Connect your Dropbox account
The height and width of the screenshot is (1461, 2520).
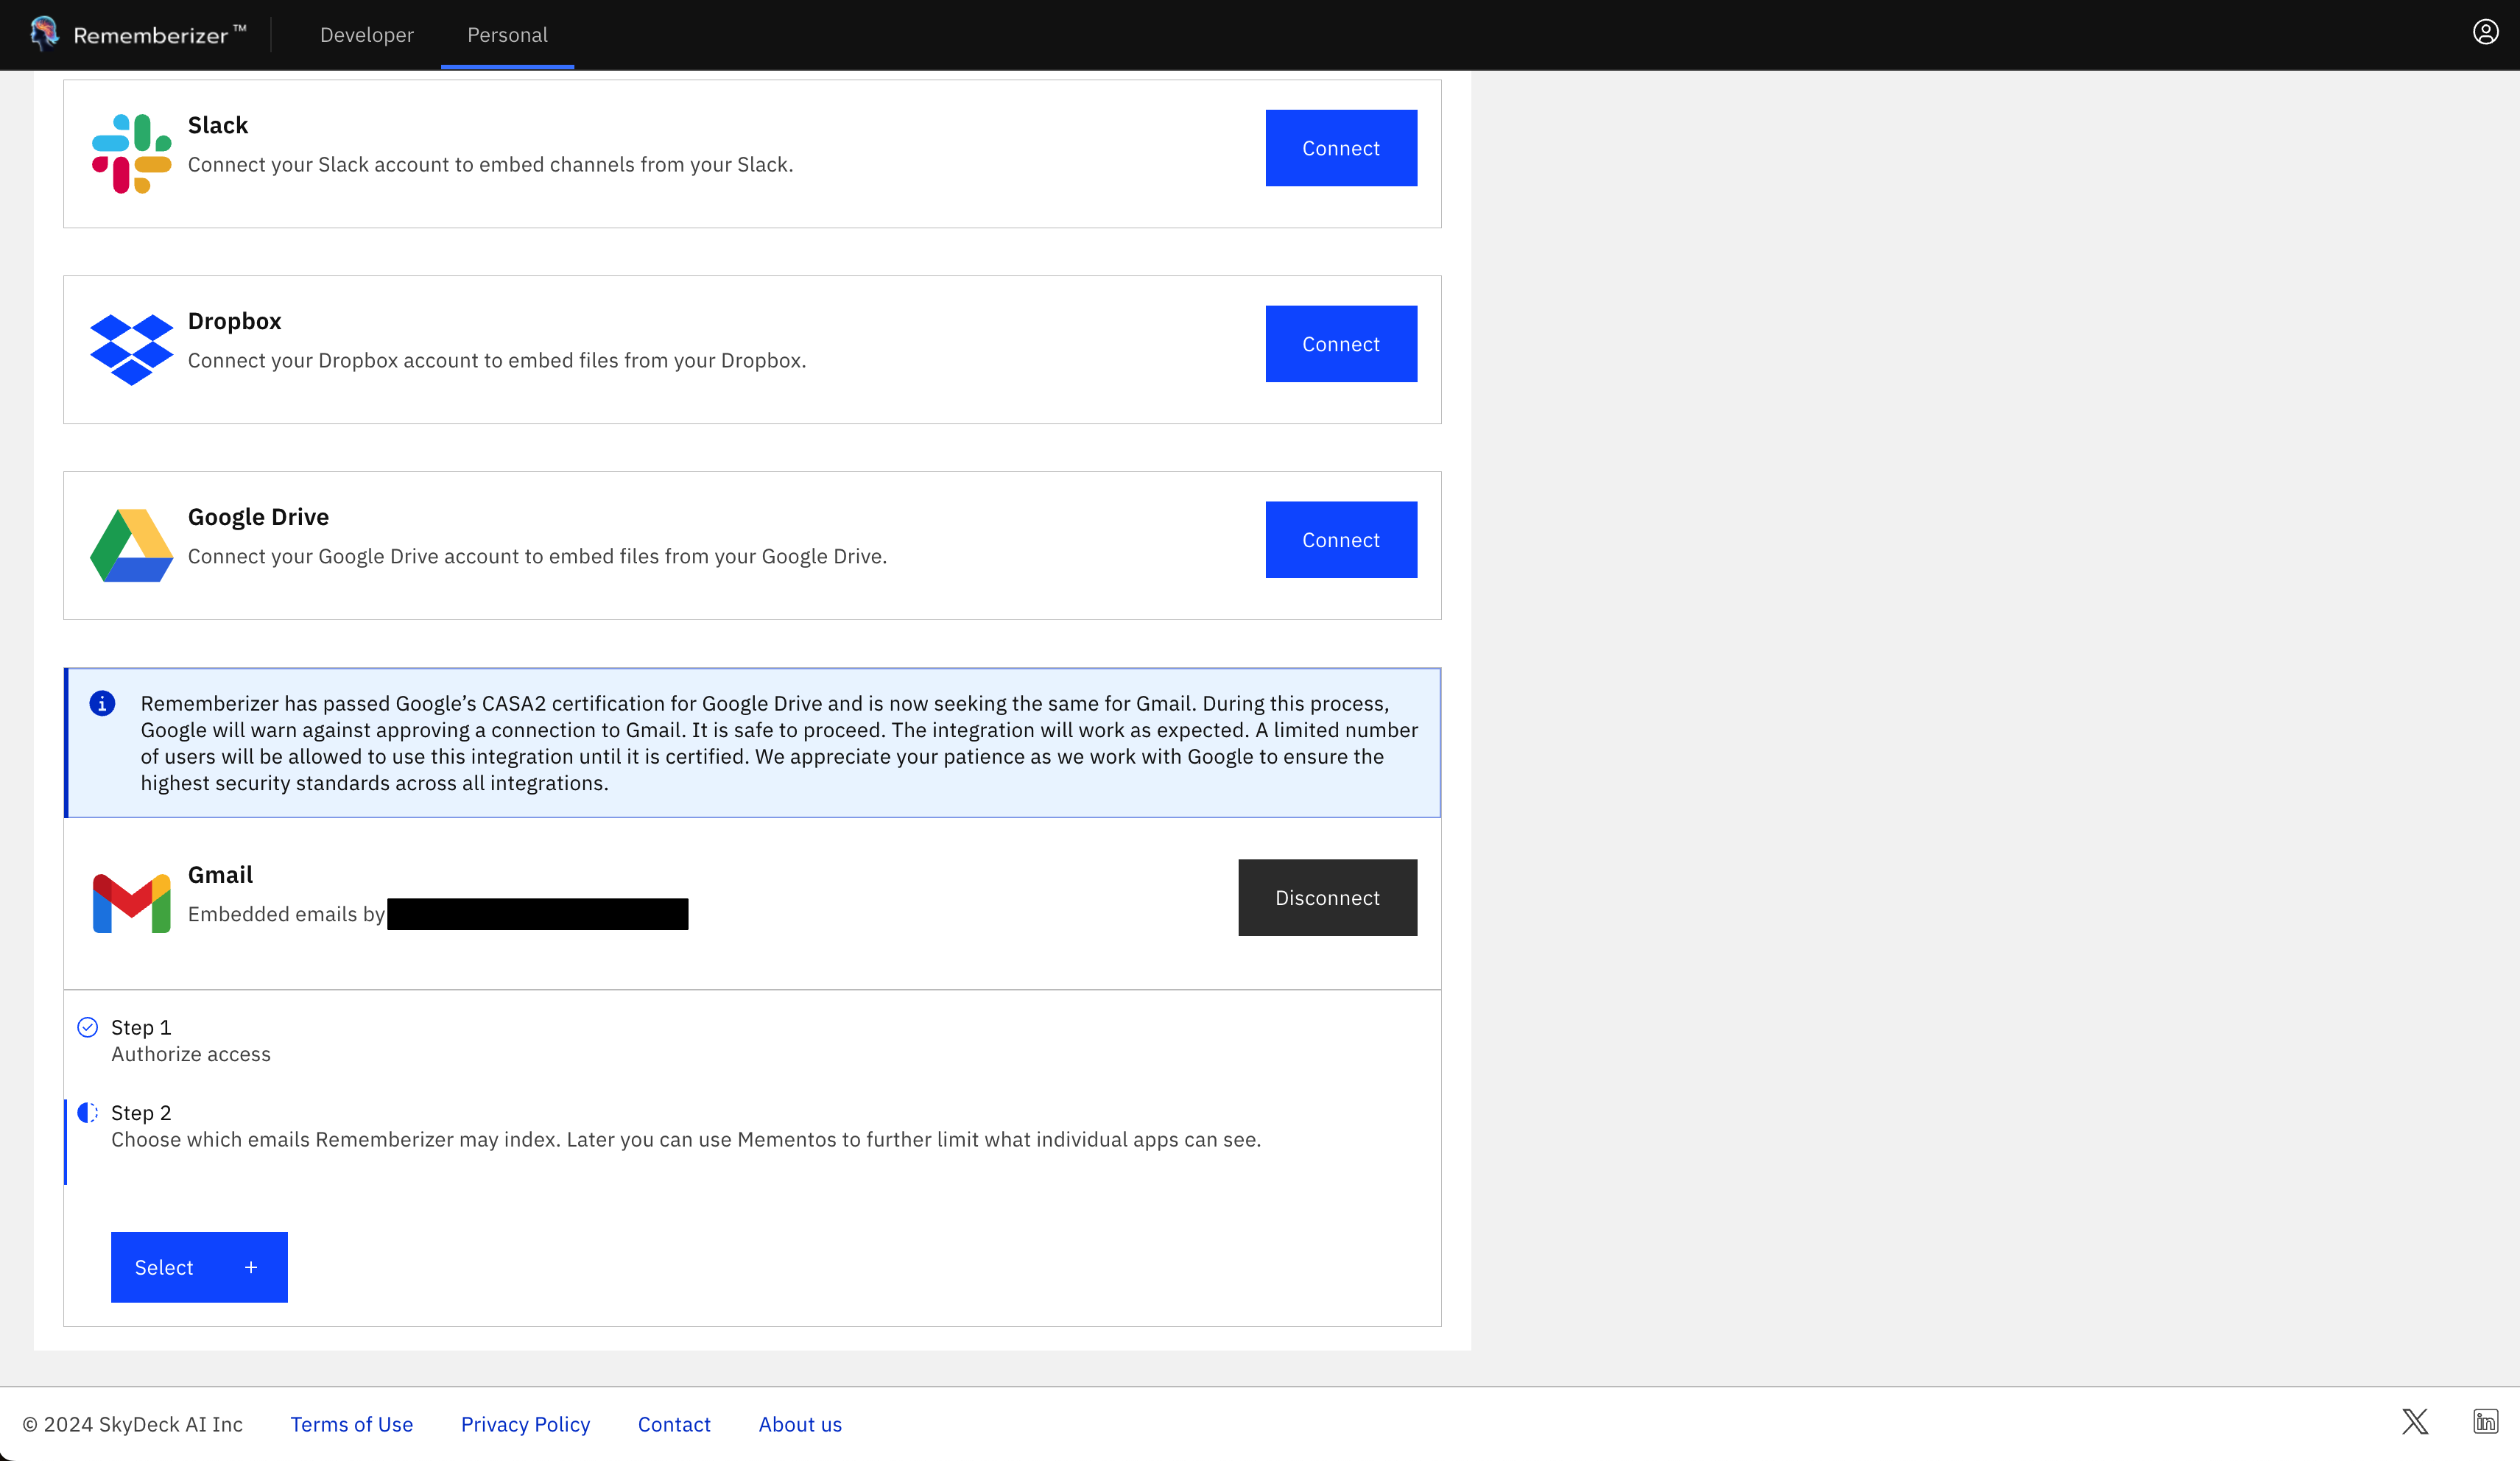[x=1340, y=343]
